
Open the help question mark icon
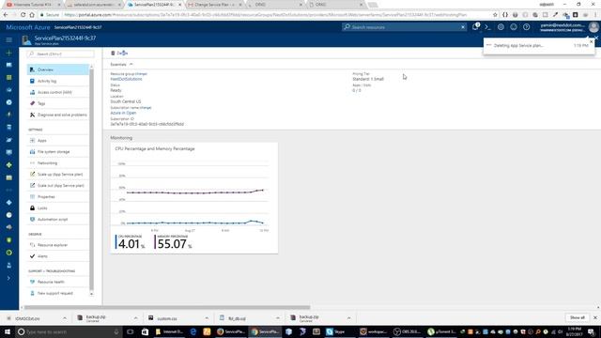pyautogui.click(x=526, y=27)
